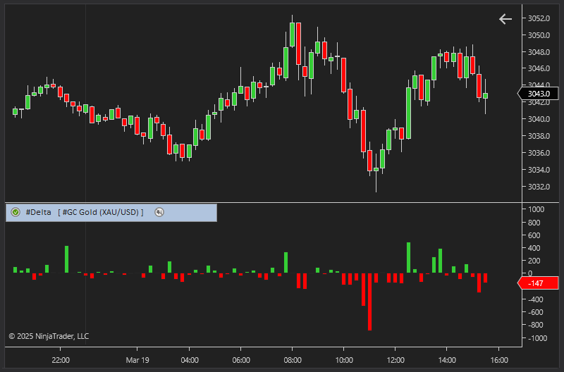Select the #Delta indicator label text

pyautogui.click(x=39, y=212)
